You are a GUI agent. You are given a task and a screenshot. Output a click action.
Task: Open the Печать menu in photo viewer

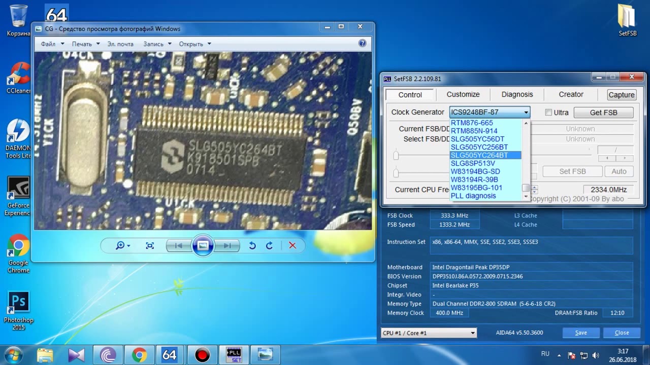(86, 44)
